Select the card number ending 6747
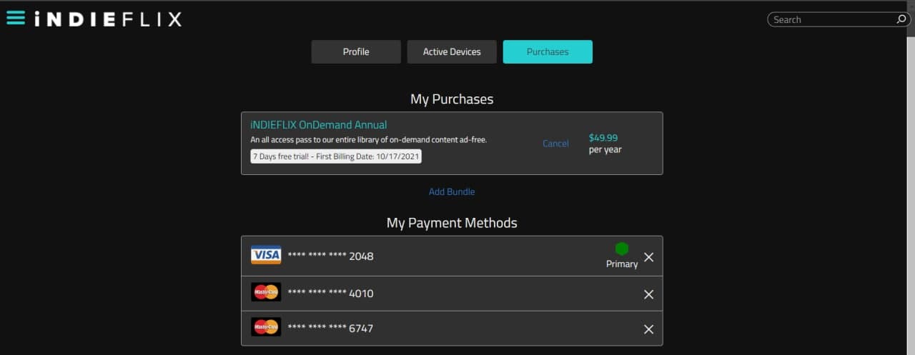 (330, 329)
